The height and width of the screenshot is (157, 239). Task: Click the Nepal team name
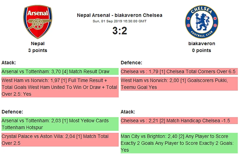[x=38, y=44]
